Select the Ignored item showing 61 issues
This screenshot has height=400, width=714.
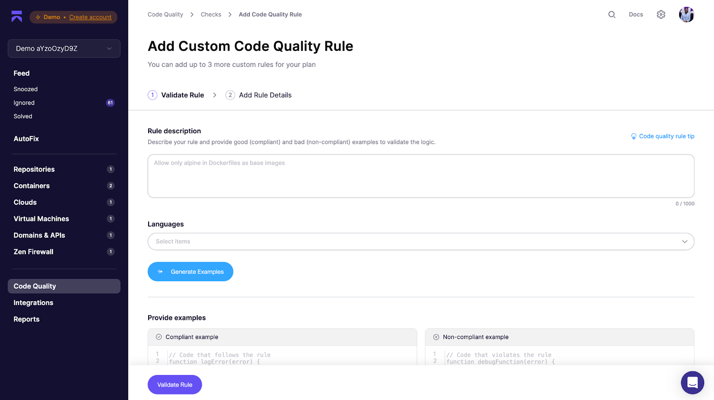coord(24,102)
